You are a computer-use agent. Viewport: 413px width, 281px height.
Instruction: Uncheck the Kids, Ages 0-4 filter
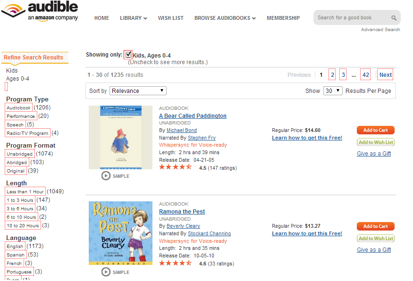[x=128, y=55]
